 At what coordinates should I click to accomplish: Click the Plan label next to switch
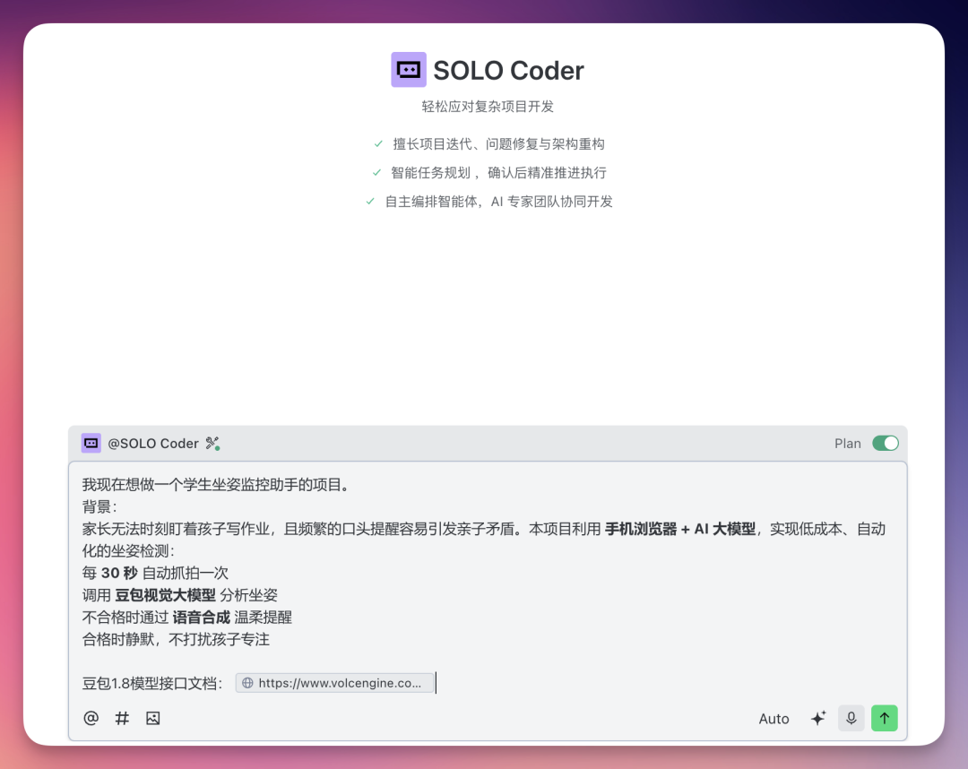coord(847,443)
